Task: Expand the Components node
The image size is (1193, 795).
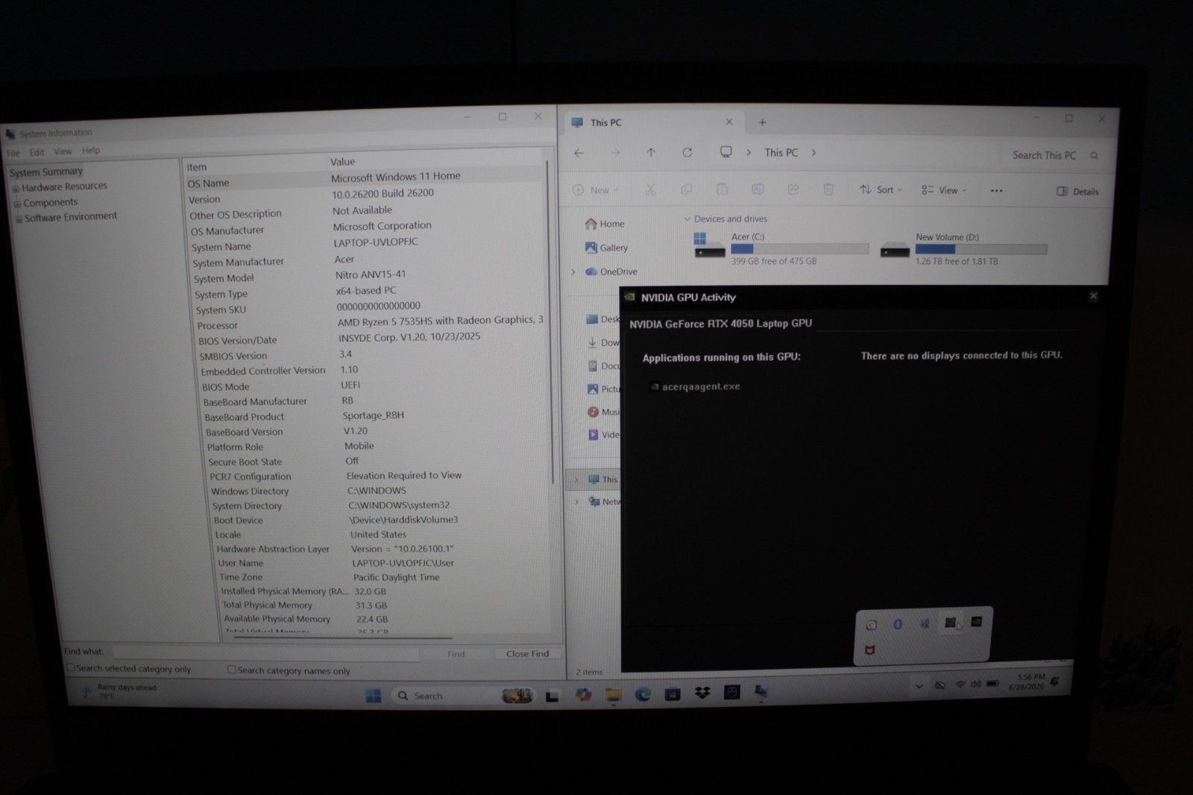Action: 17,204
